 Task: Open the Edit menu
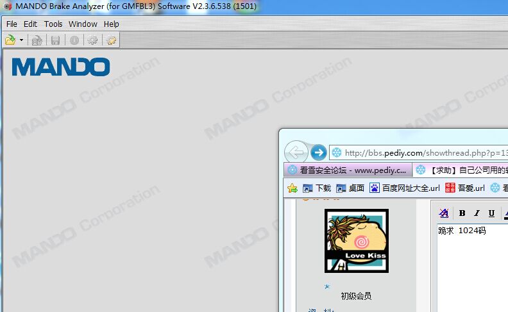30,24
